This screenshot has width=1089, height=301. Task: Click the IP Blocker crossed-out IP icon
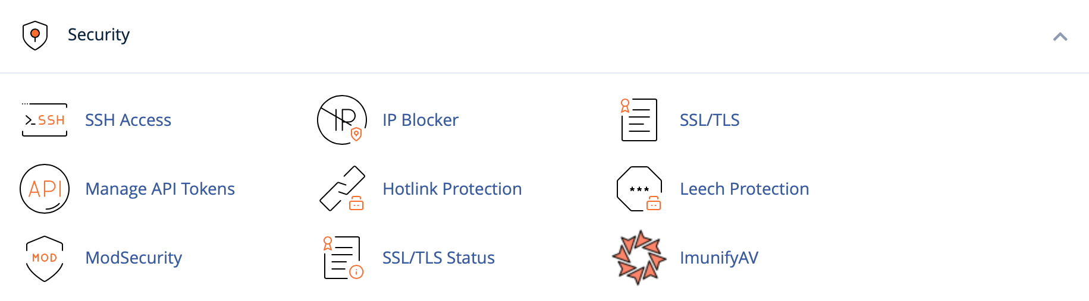(342, 120)
